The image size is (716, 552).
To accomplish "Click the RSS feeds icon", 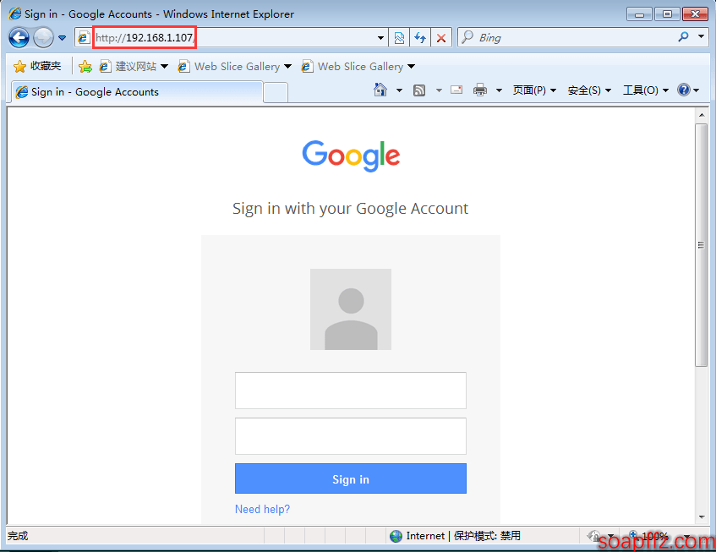I will point(418,90).
